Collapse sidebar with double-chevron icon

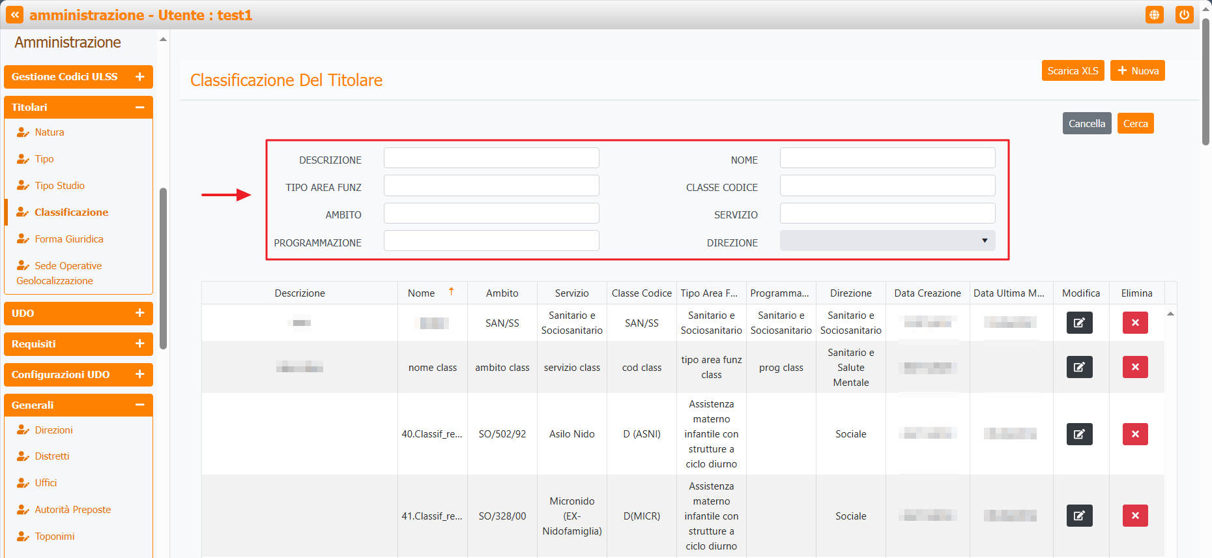coord(14,15)
